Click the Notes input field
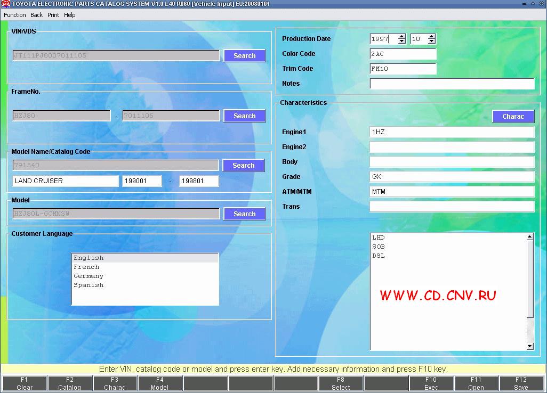Image resolution: width=547 pixels, height=393 pixels. [452, 84]
